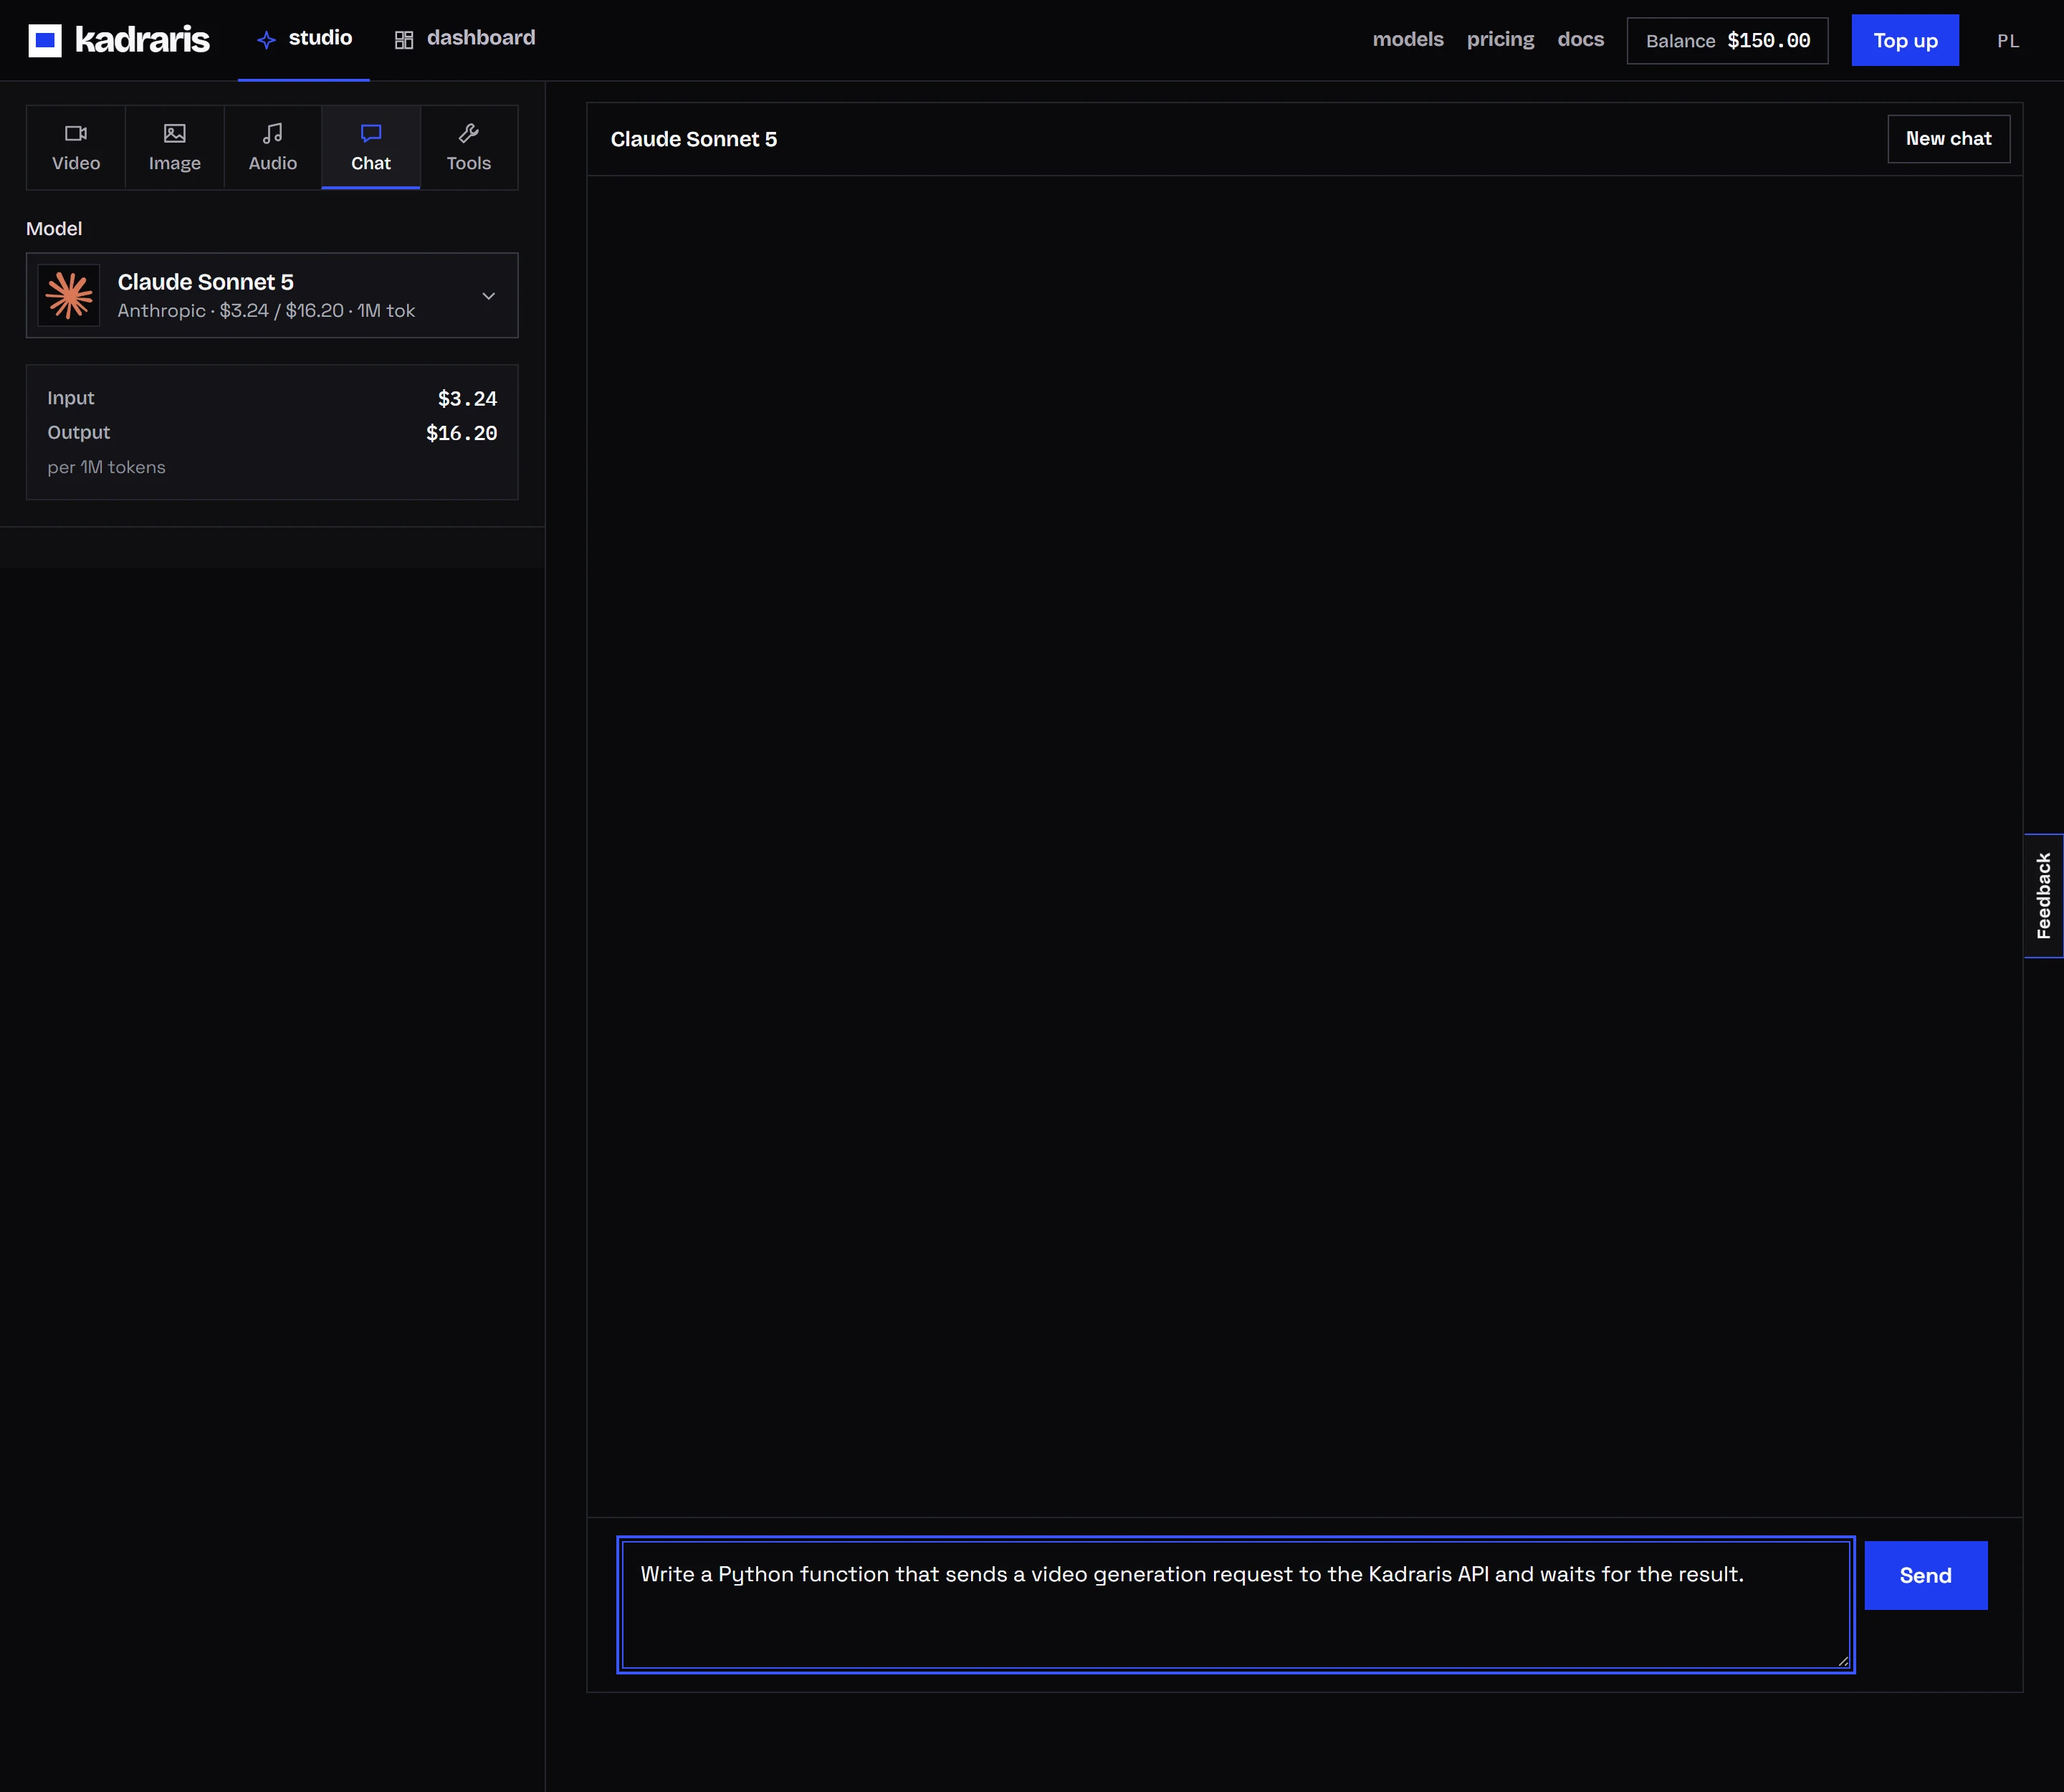Click the 'per 1M tokens' note

pos(106,467)
